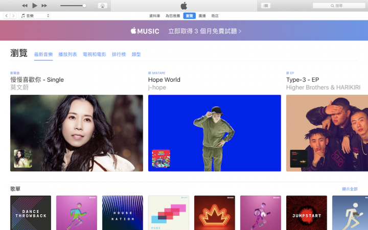Open the Pure playlist with pink rectangles
This screenshot has width=368, height=230.
tap(169, 213)
